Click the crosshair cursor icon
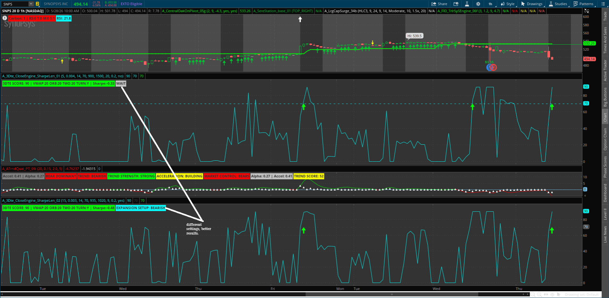This screenshot has height=298, width=609. (552, 294)
